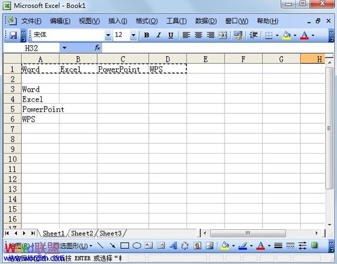Open the 数据(D) menu
Viewport: 337px width, 264px height.
(206, 21)
